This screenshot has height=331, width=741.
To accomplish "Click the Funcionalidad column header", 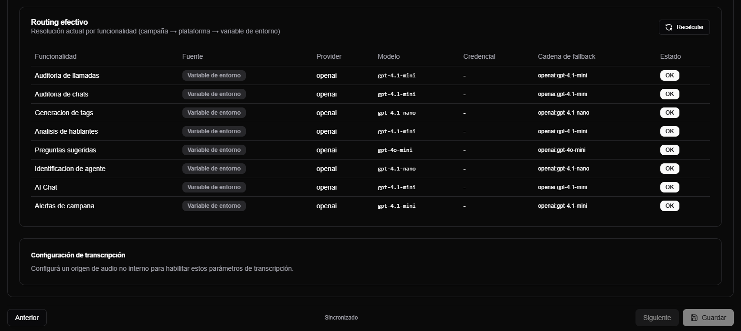I will pyautogui.click(x=55, y=56).
